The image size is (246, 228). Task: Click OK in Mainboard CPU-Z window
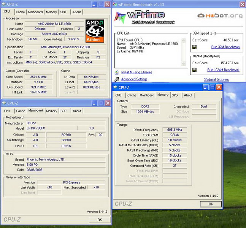(100, 220)
